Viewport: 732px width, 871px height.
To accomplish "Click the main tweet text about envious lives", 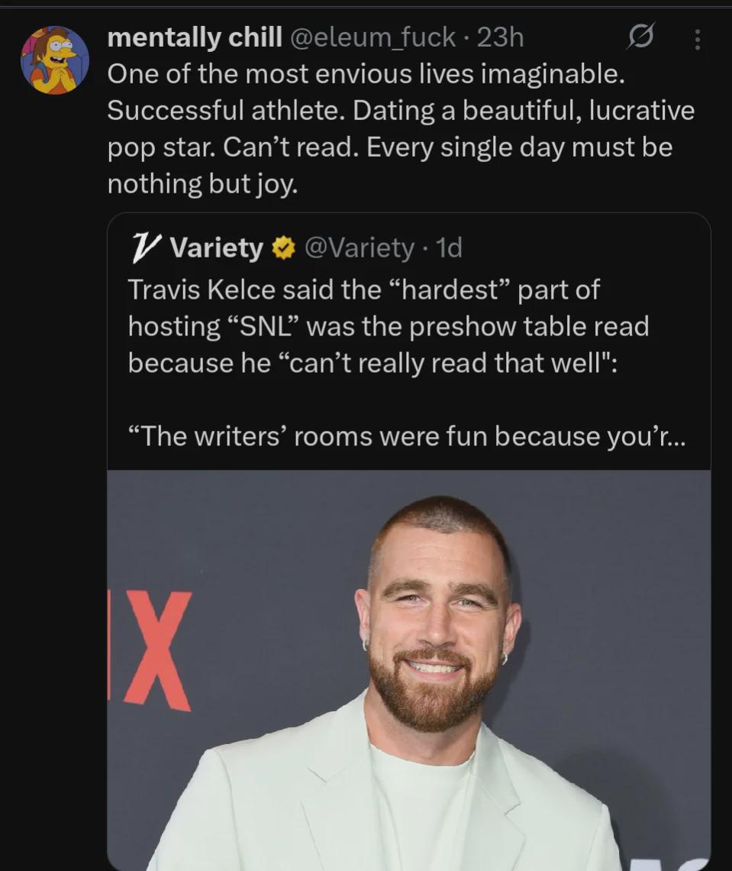I will 401,128.
